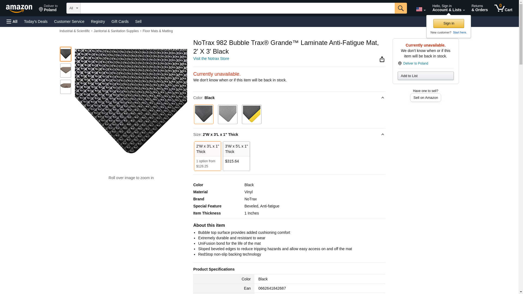Image resolution: width=523 pixels, height=294 pixels.
Task: Select the black/yellow color option
Action: click(251, 114)
